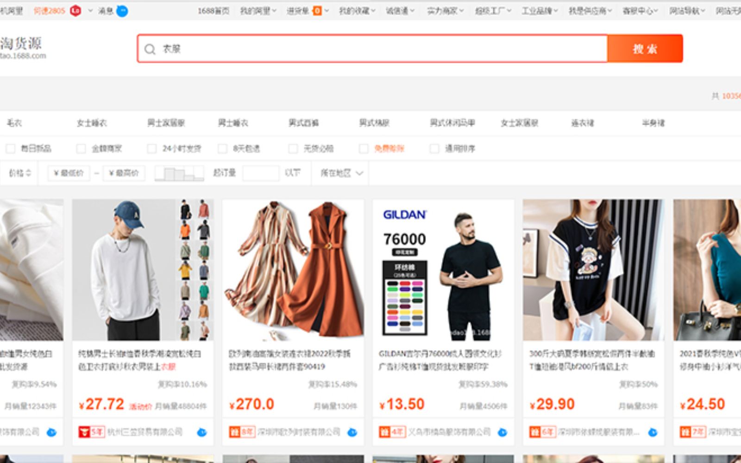
Task: Click the red 5年 supplier badge
Action: 92,432
